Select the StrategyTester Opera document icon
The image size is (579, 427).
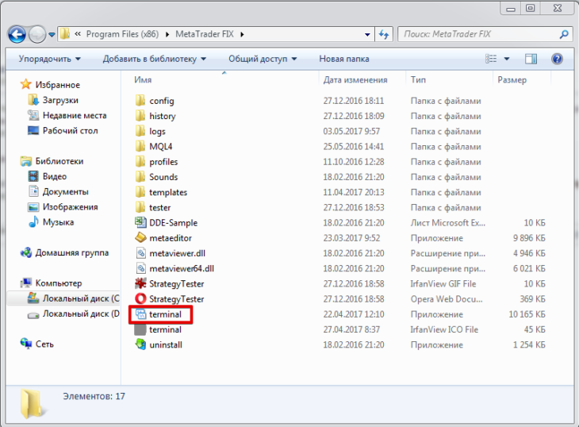pos(140,298)
